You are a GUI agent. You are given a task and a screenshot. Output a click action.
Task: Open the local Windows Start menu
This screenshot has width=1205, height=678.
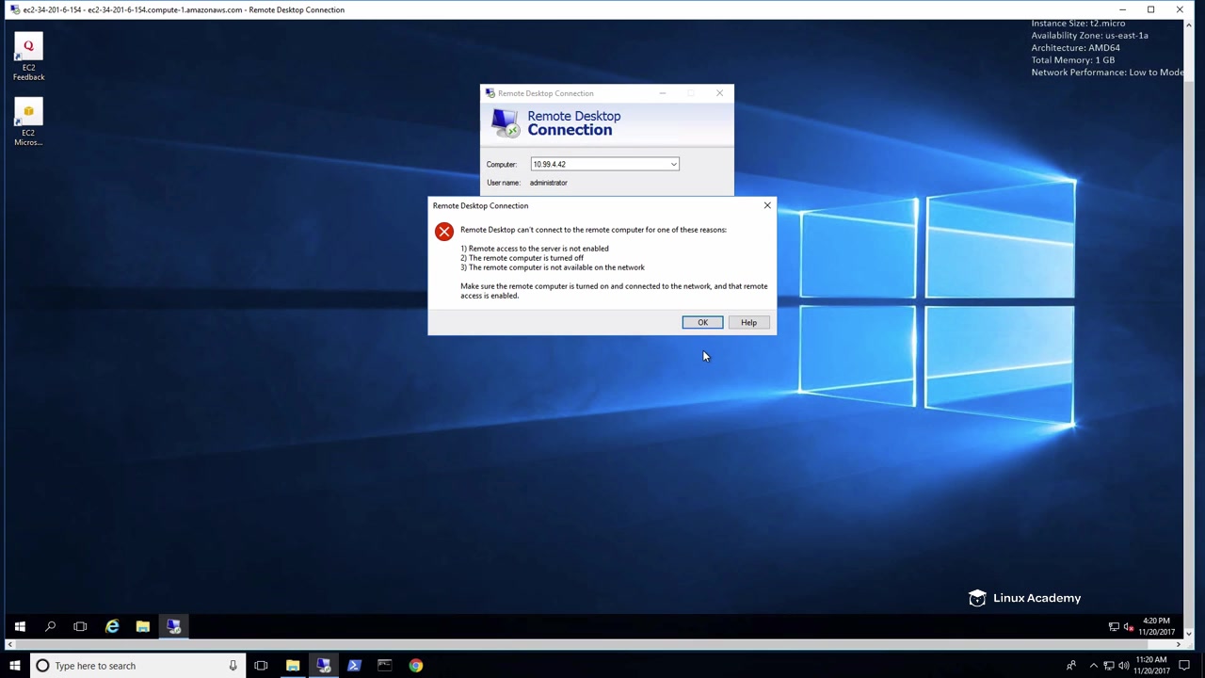point(14,666)
